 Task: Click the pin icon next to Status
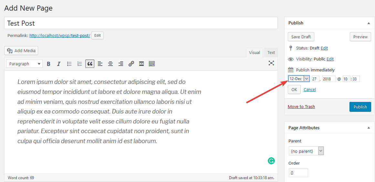click(x=291, y=48)
